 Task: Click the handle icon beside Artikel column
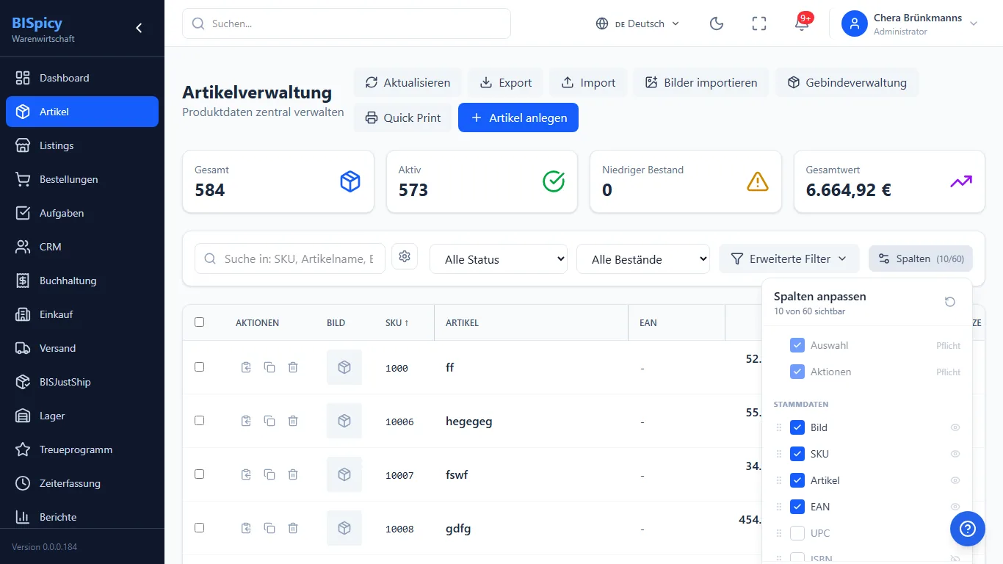pos(779,480)
